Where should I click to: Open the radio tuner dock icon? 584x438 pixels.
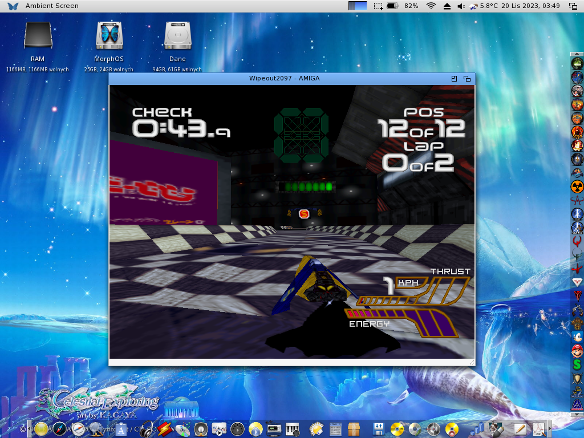[x=274, y=429]
